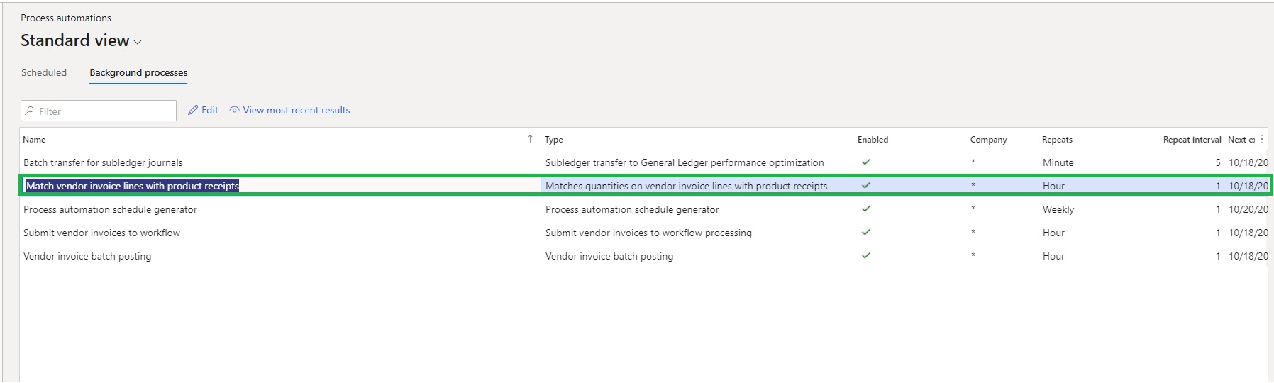1274x383 pixels.
Task: Select Batch transfer for subledger journals row
Action: pyautogui.click(x=103, y=162)
